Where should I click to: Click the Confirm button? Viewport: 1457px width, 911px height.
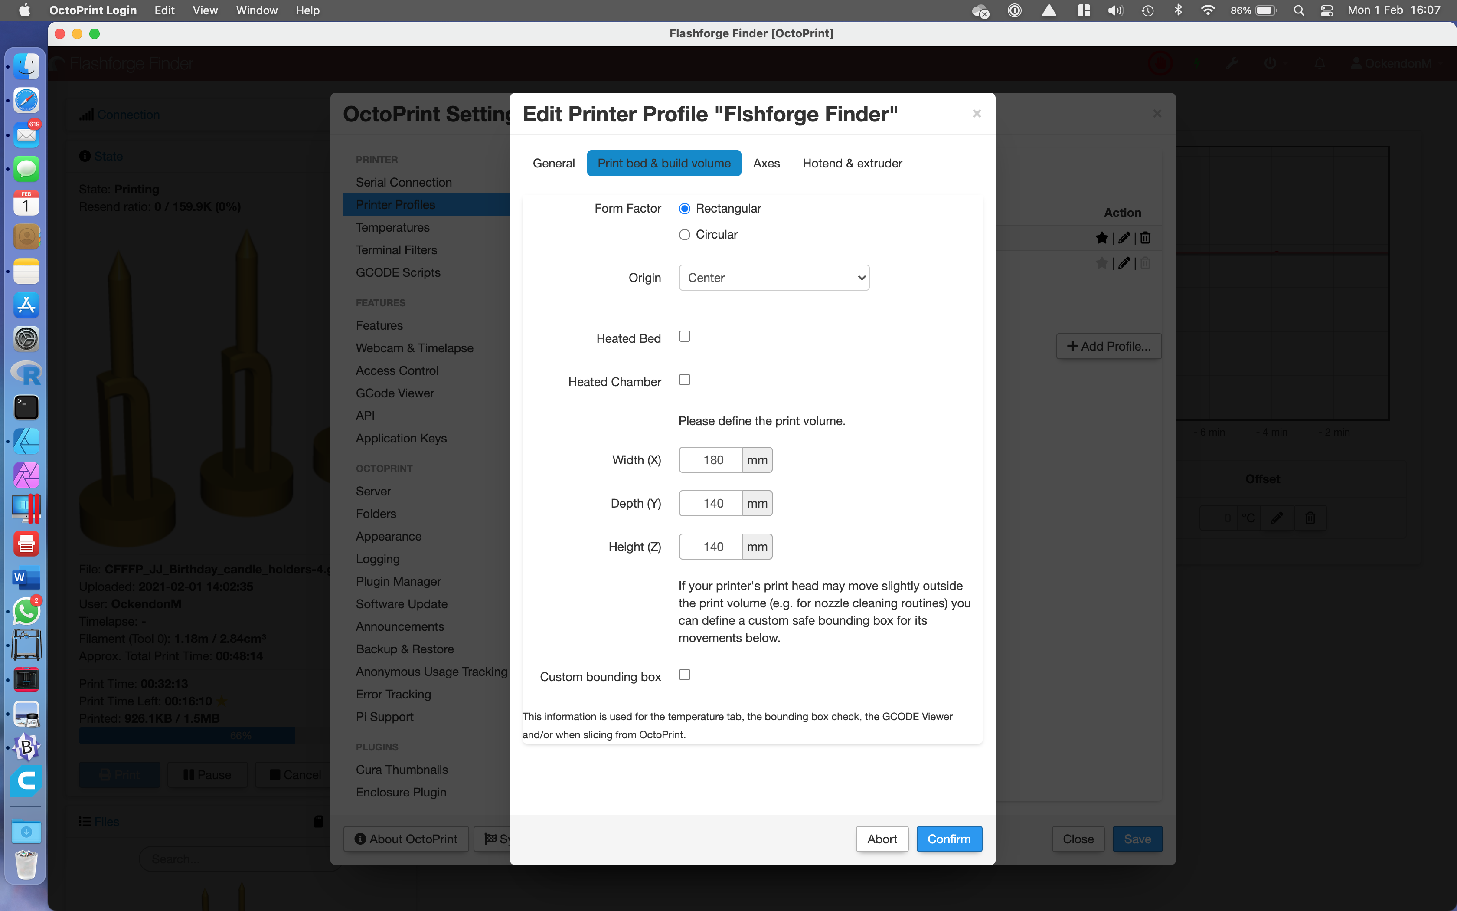pos(949,839)
